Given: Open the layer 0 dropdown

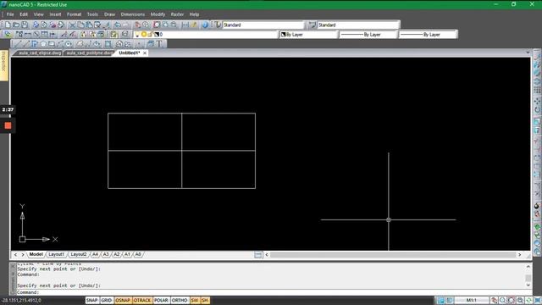Looking at the screenshot, I should [206, 35].
